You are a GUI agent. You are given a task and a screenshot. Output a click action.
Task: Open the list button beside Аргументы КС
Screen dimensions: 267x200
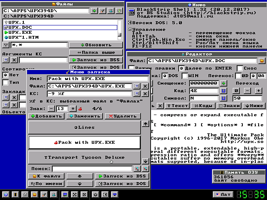pyautogui.click(x=5, y=60)
